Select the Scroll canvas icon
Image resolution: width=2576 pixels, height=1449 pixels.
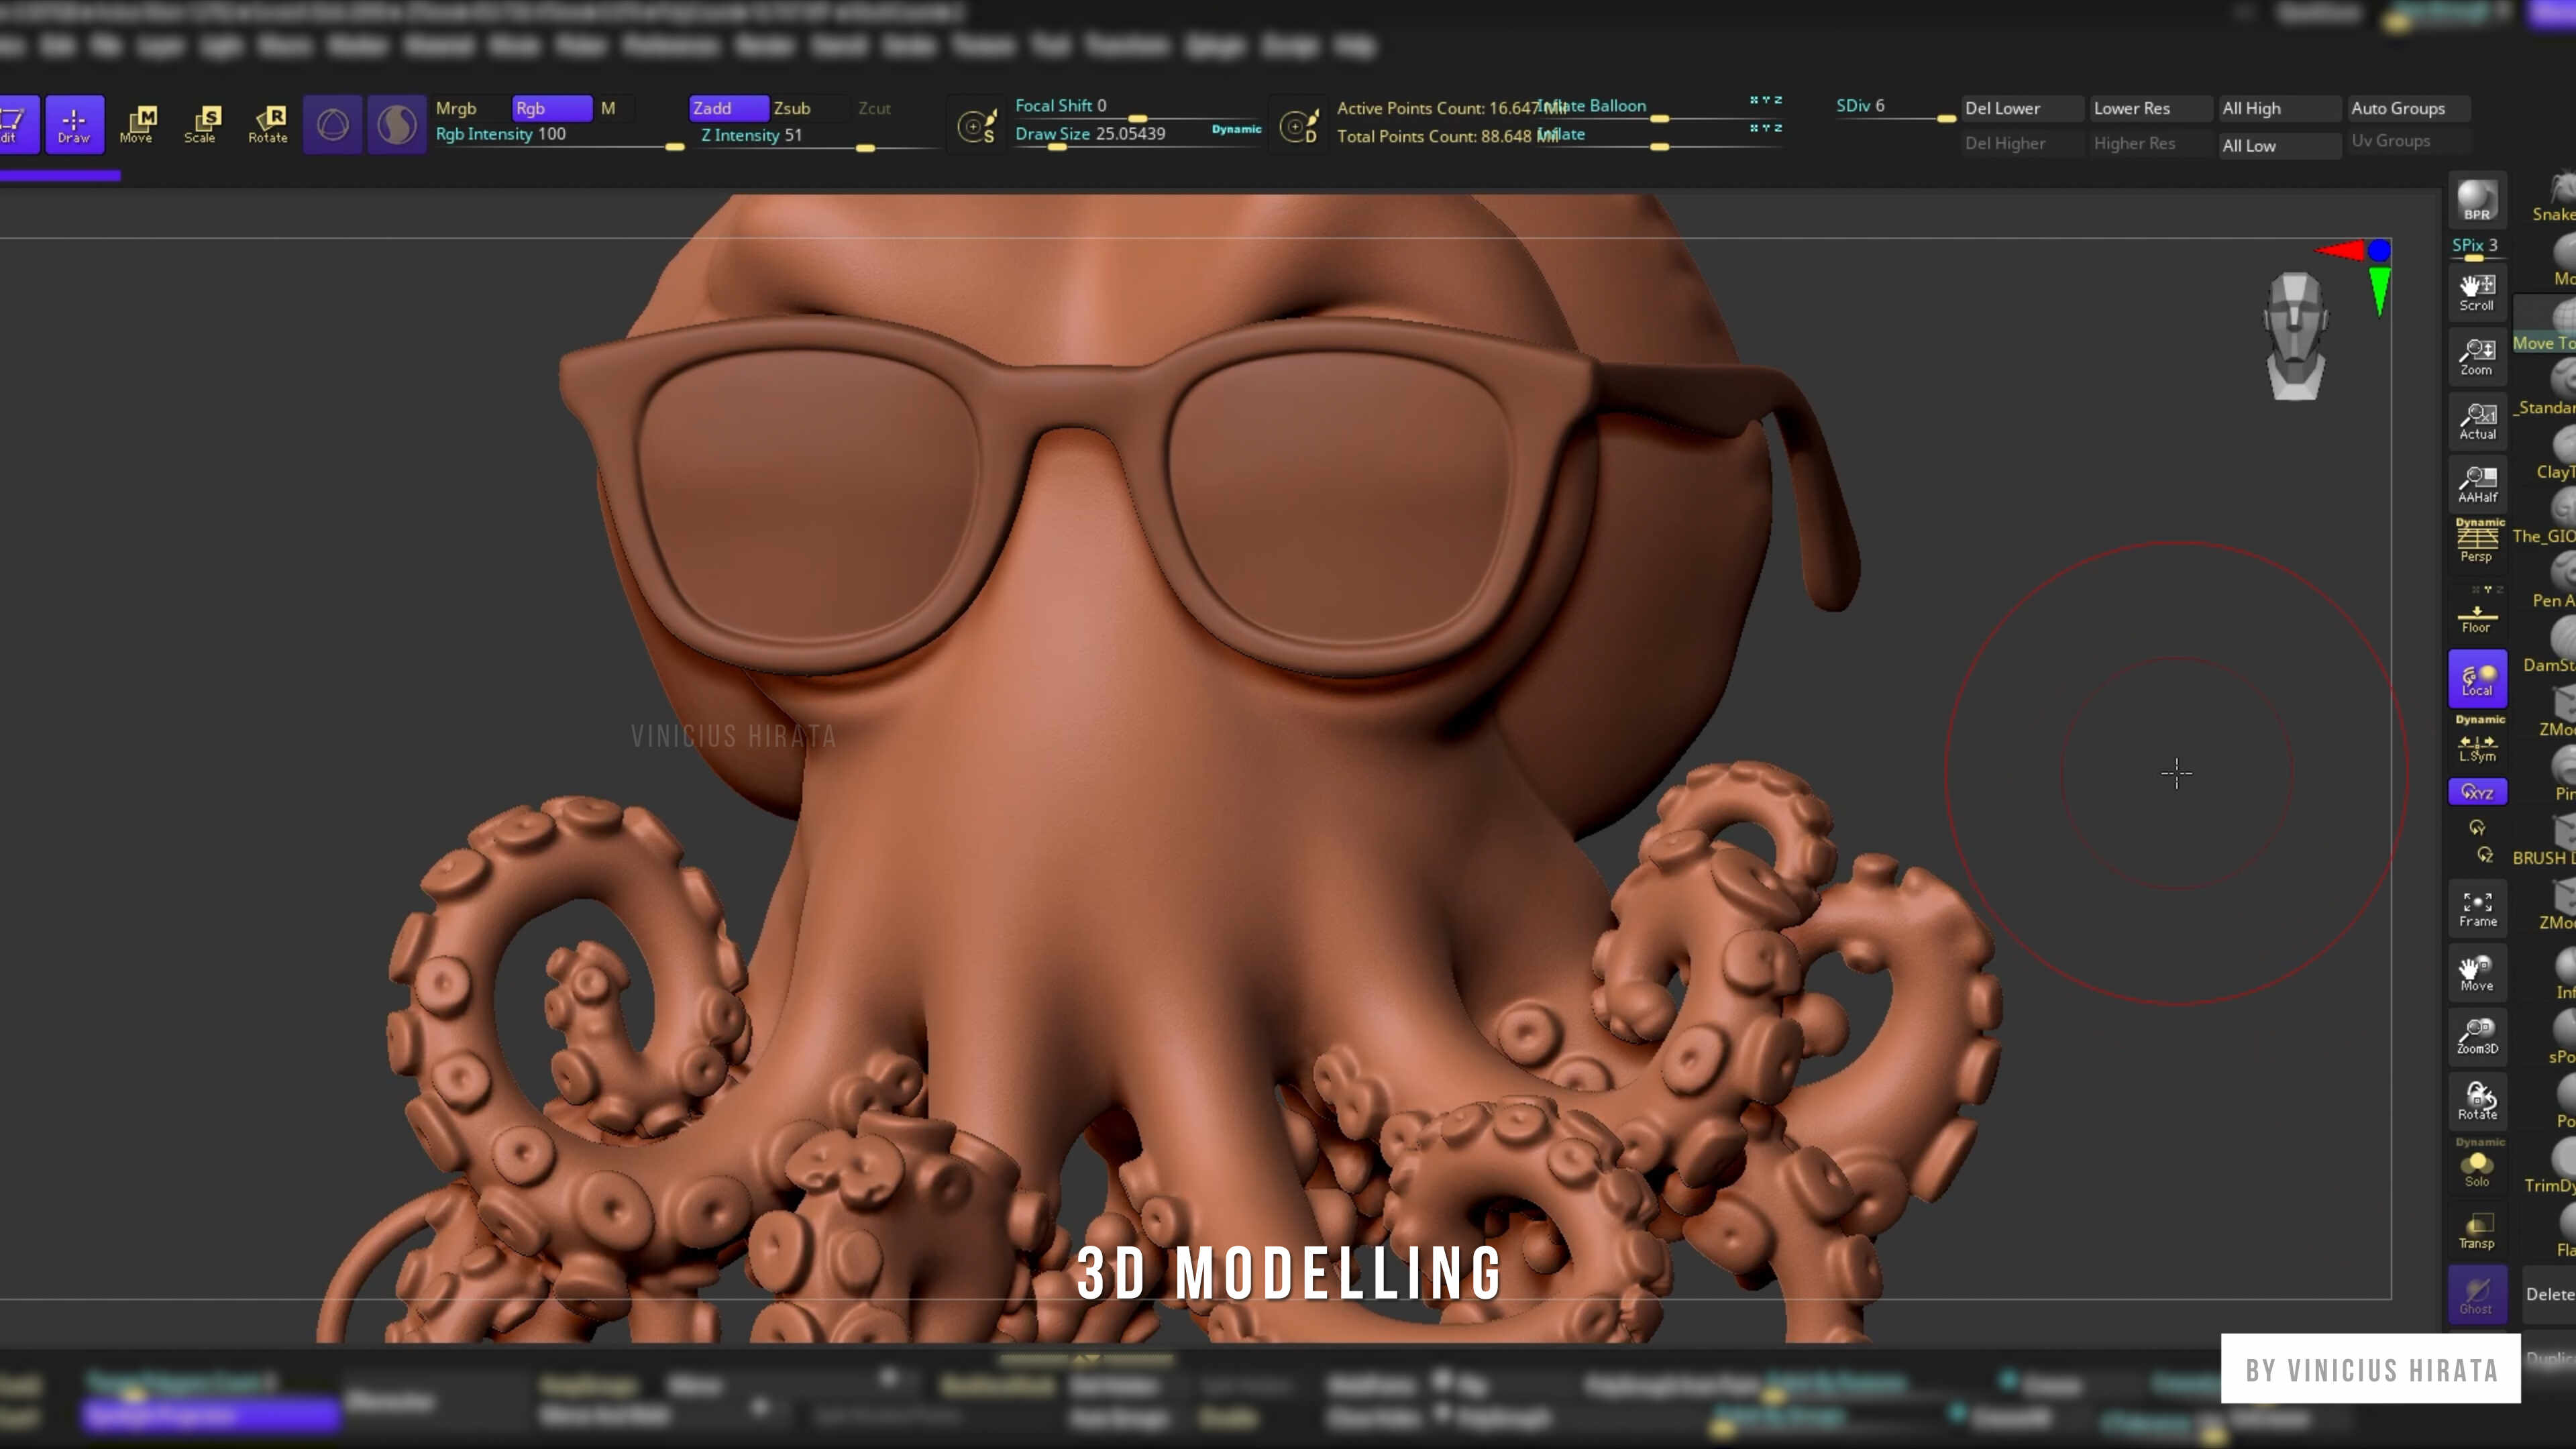(x=2477, y=292)
